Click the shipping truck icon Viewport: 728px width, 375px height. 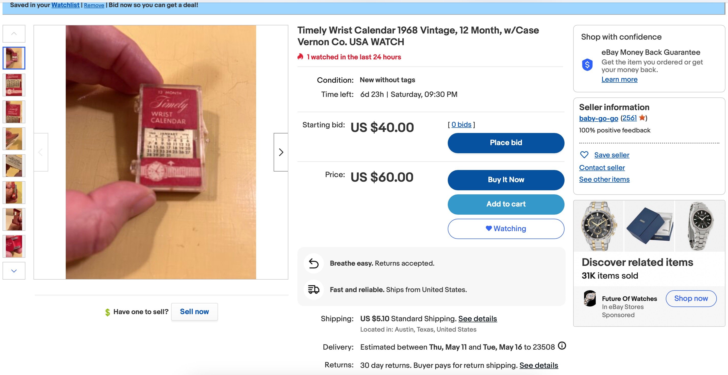tap(313, 289)
